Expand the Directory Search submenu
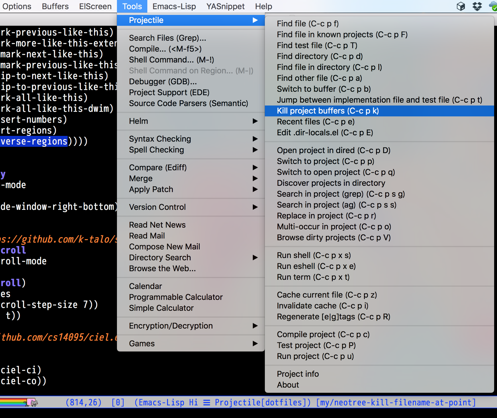 (191, 257)
